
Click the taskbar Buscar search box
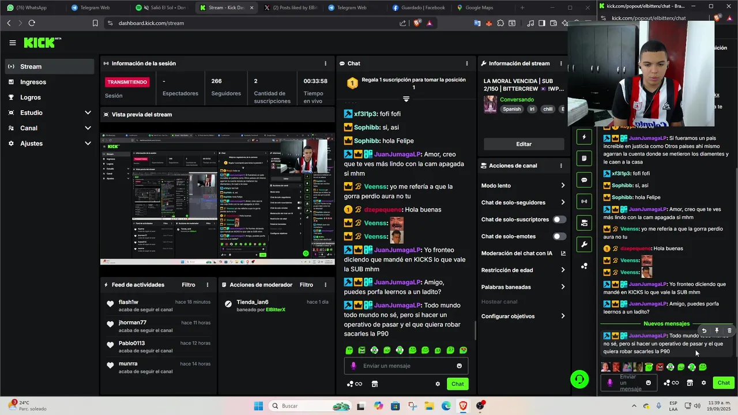(310, 406)
